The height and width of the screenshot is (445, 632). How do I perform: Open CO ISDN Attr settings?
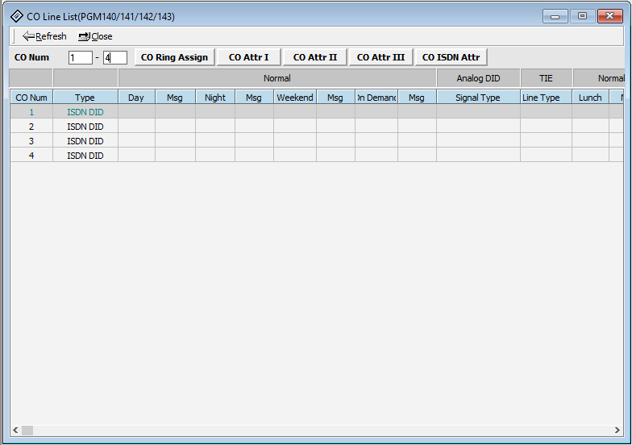pyautogui.click(x=451, y=57)
